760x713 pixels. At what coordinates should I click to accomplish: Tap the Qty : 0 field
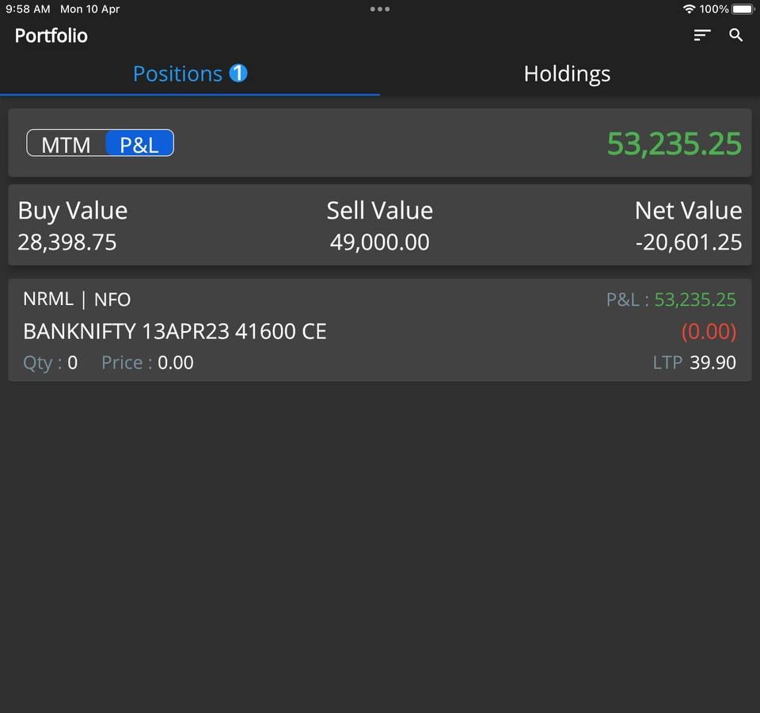pos(51,363)
